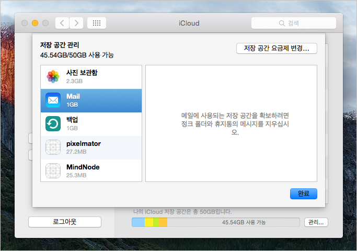Click 45.54GB/50GB 사용 가능 text
Screen dimensions: 357x251
(x=77, y=55)
